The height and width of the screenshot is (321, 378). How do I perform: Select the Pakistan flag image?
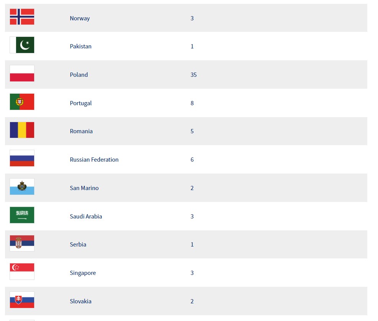click(x=22, y=45)
